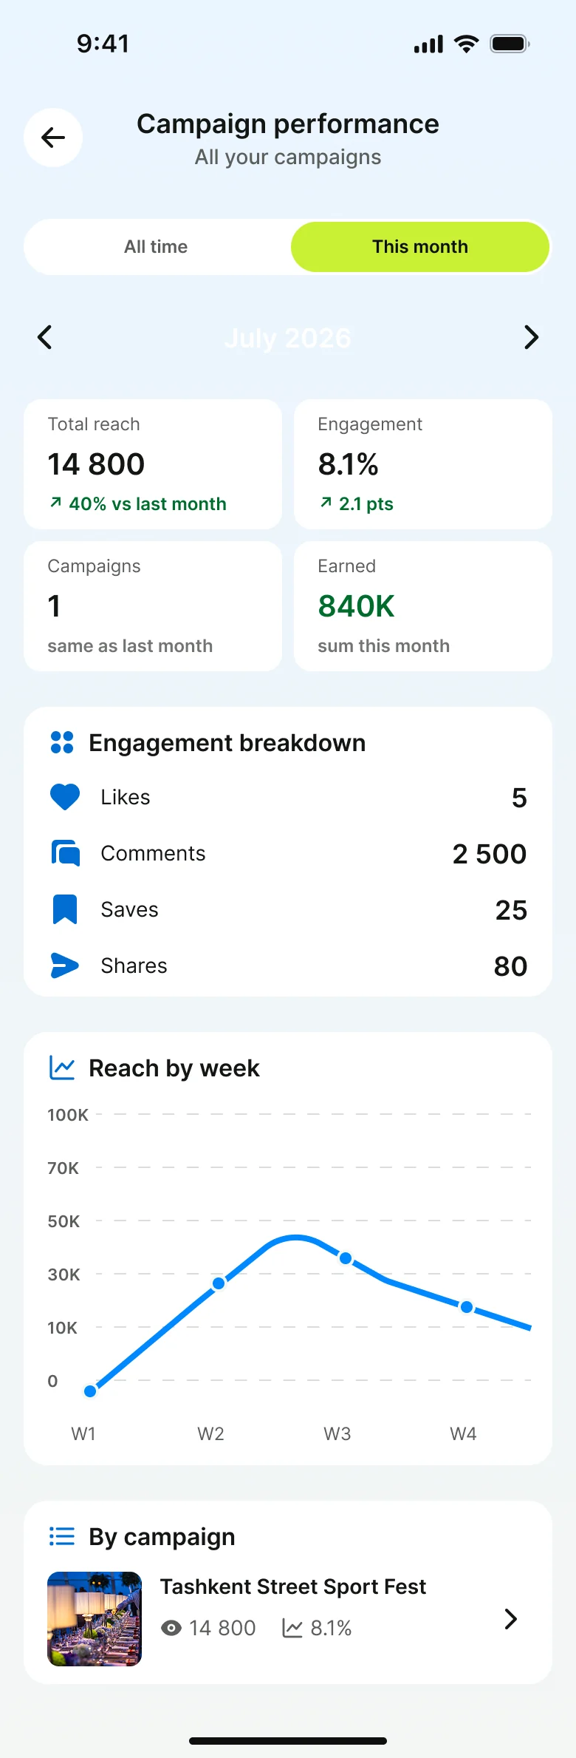Select the This month tab
Screen dimensions: 576x1758
(x=420, y=247)
